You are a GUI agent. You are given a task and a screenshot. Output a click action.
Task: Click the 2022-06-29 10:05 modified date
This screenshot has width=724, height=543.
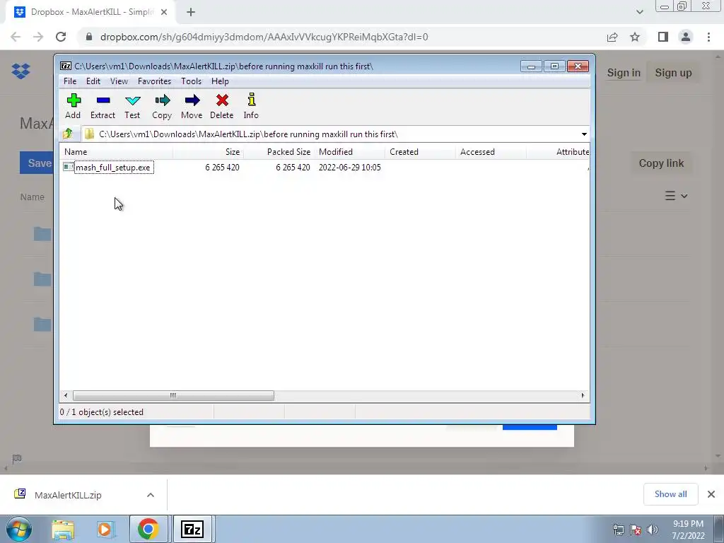[x=349, y=168]
